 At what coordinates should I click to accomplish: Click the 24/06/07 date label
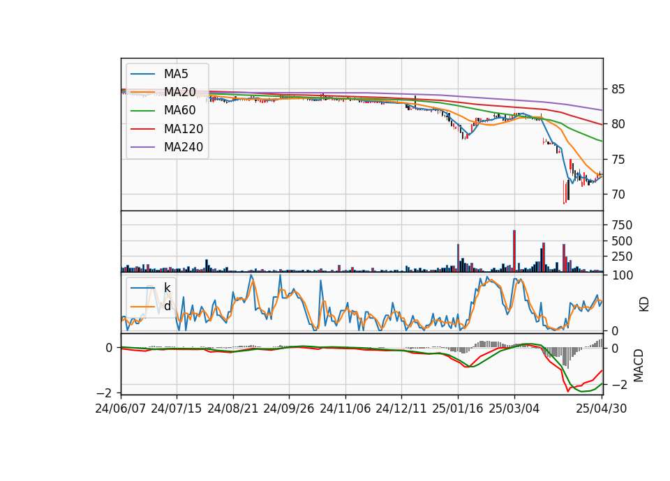[x=121, y=409]
